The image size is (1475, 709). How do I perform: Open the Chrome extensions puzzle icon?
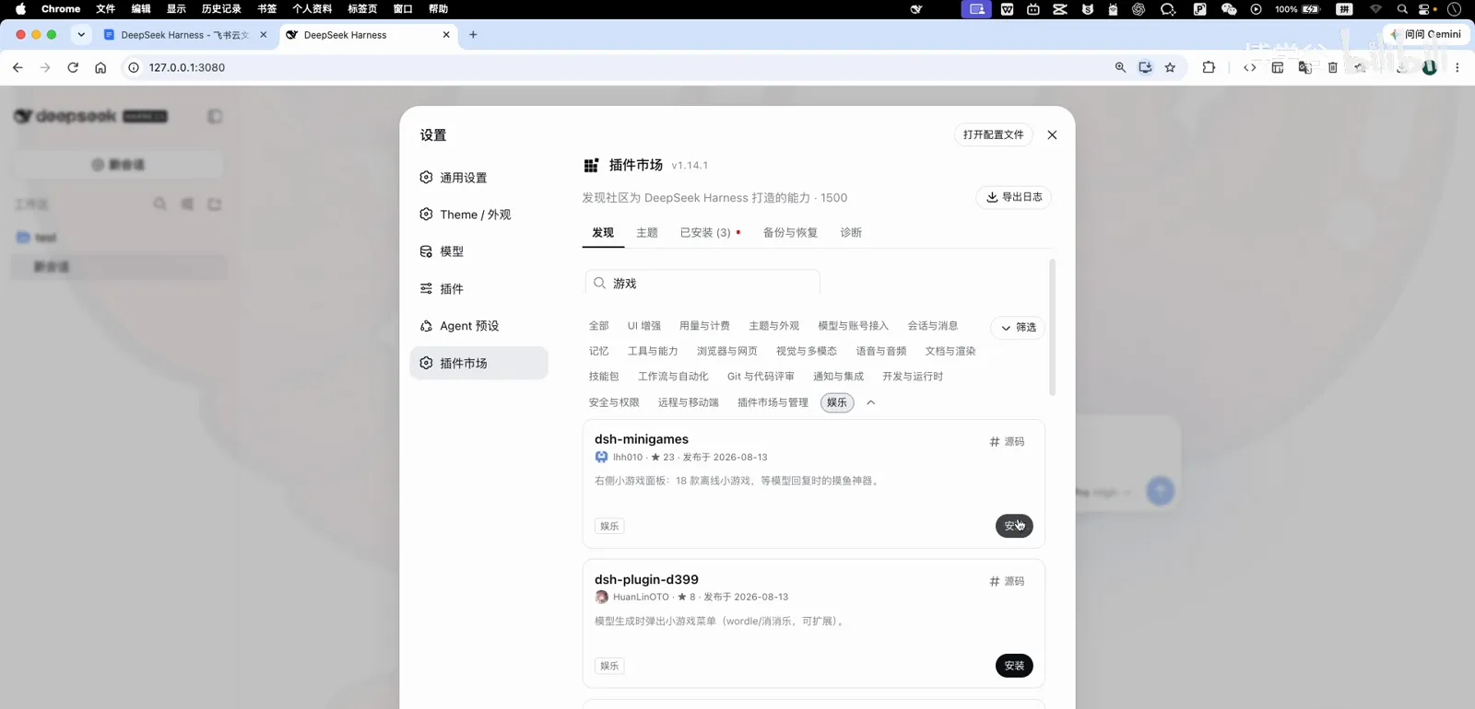tap(1209, 67)
